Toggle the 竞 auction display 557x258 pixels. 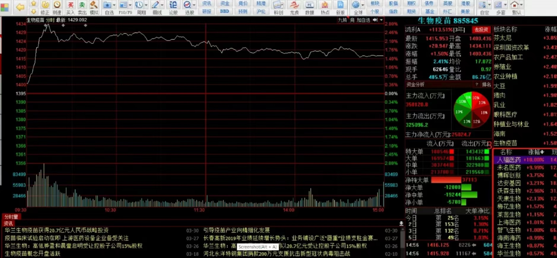[x=352, y=20]
